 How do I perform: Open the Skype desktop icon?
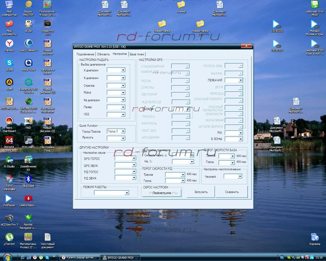[9, 63]
